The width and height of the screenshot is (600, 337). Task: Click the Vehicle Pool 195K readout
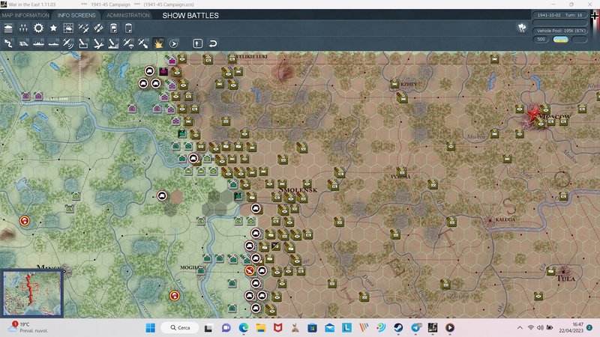(x=559, y=31)
